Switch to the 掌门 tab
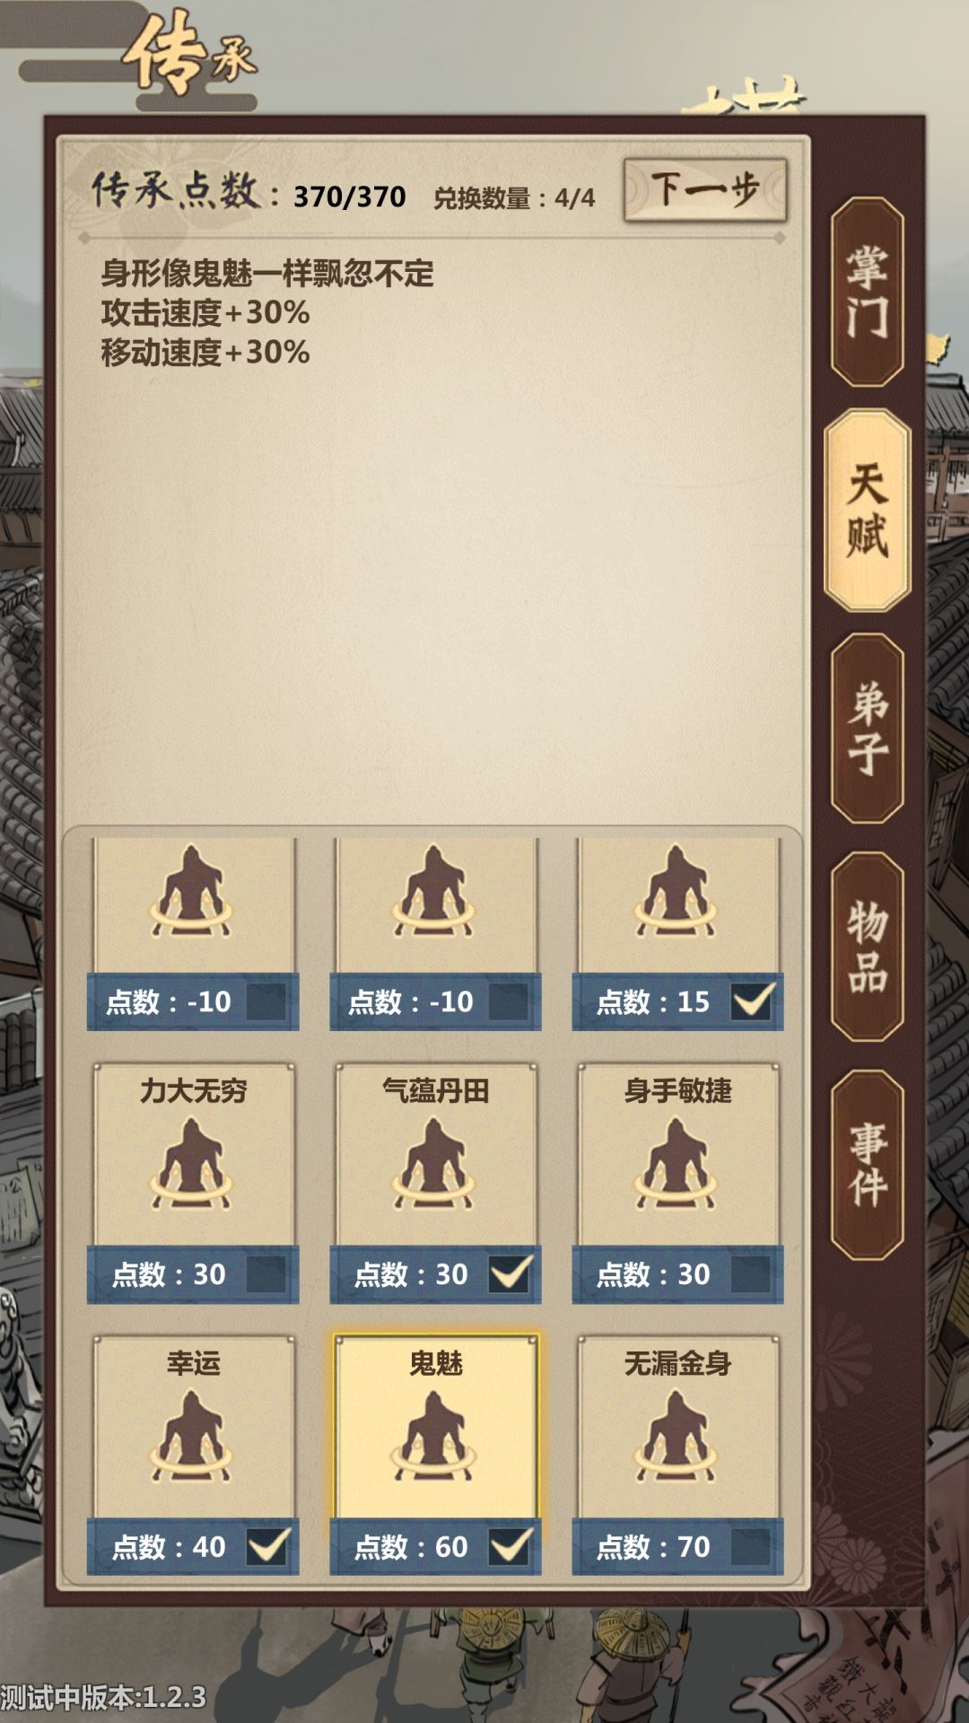 (x=867, y=293)
